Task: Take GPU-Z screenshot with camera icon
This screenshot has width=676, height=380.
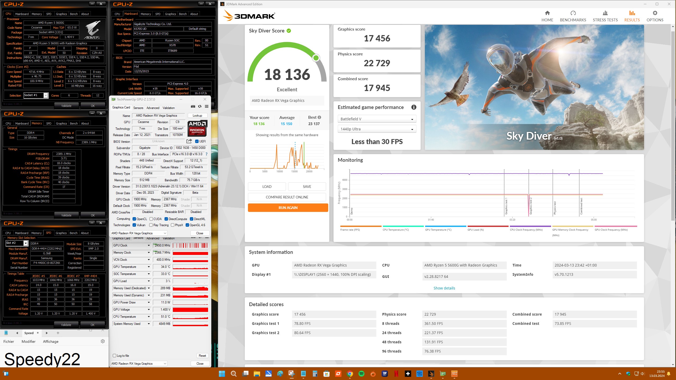Action: (193, 106)
